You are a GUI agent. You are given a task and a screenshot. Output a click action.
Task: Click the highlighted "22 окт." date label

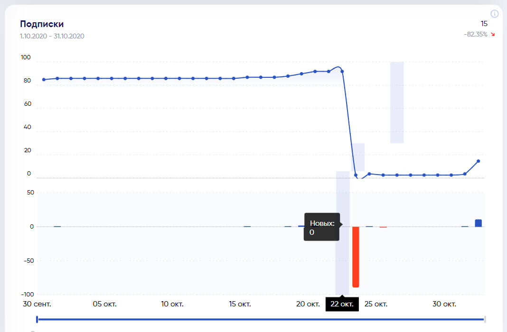[x=342, y=304]
